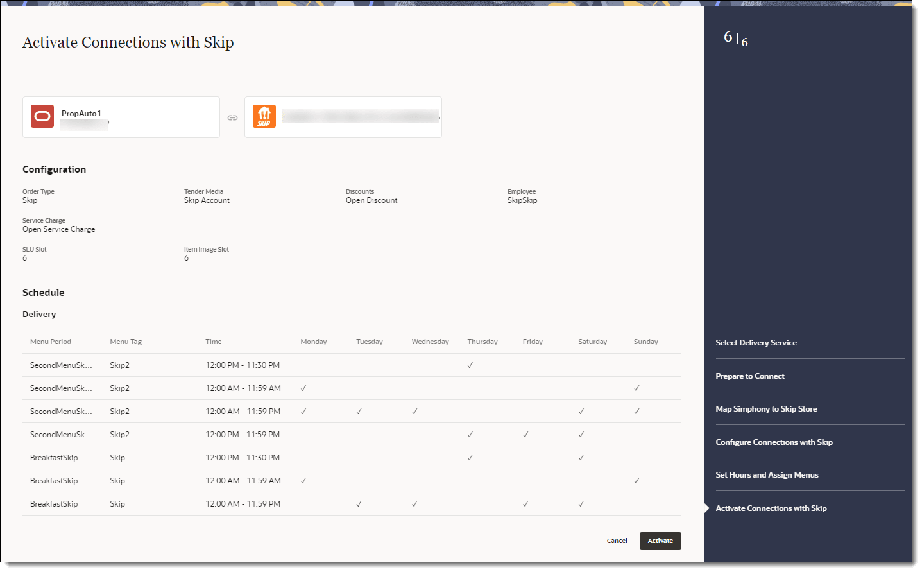Click Skip tag in BreakfastSkip 12:00 AM - 11:59 AM row
Viewport: 922px width, 572px height.
(x=117, y=481)
